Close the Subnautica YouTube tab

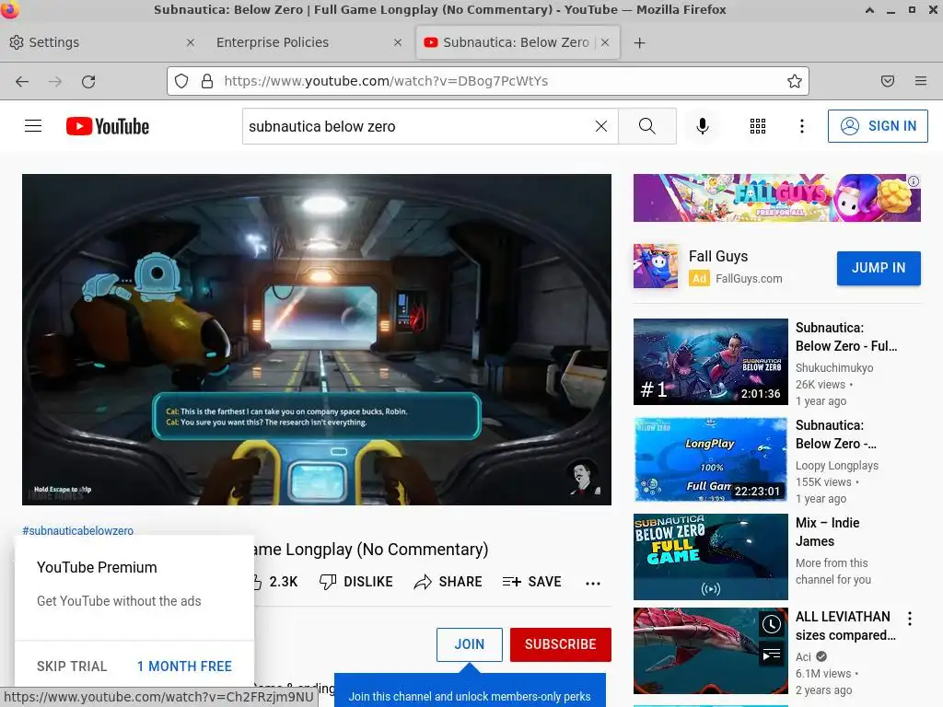(605, 42)
